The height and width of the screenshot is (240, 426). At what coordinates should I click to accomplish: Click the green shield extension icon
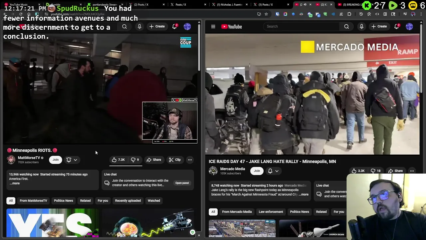coord(325,14)
